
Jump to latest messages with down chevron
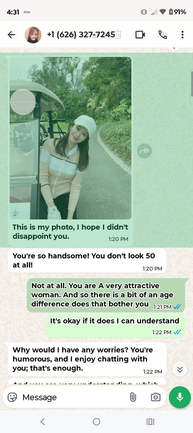(x=180, y=370)
